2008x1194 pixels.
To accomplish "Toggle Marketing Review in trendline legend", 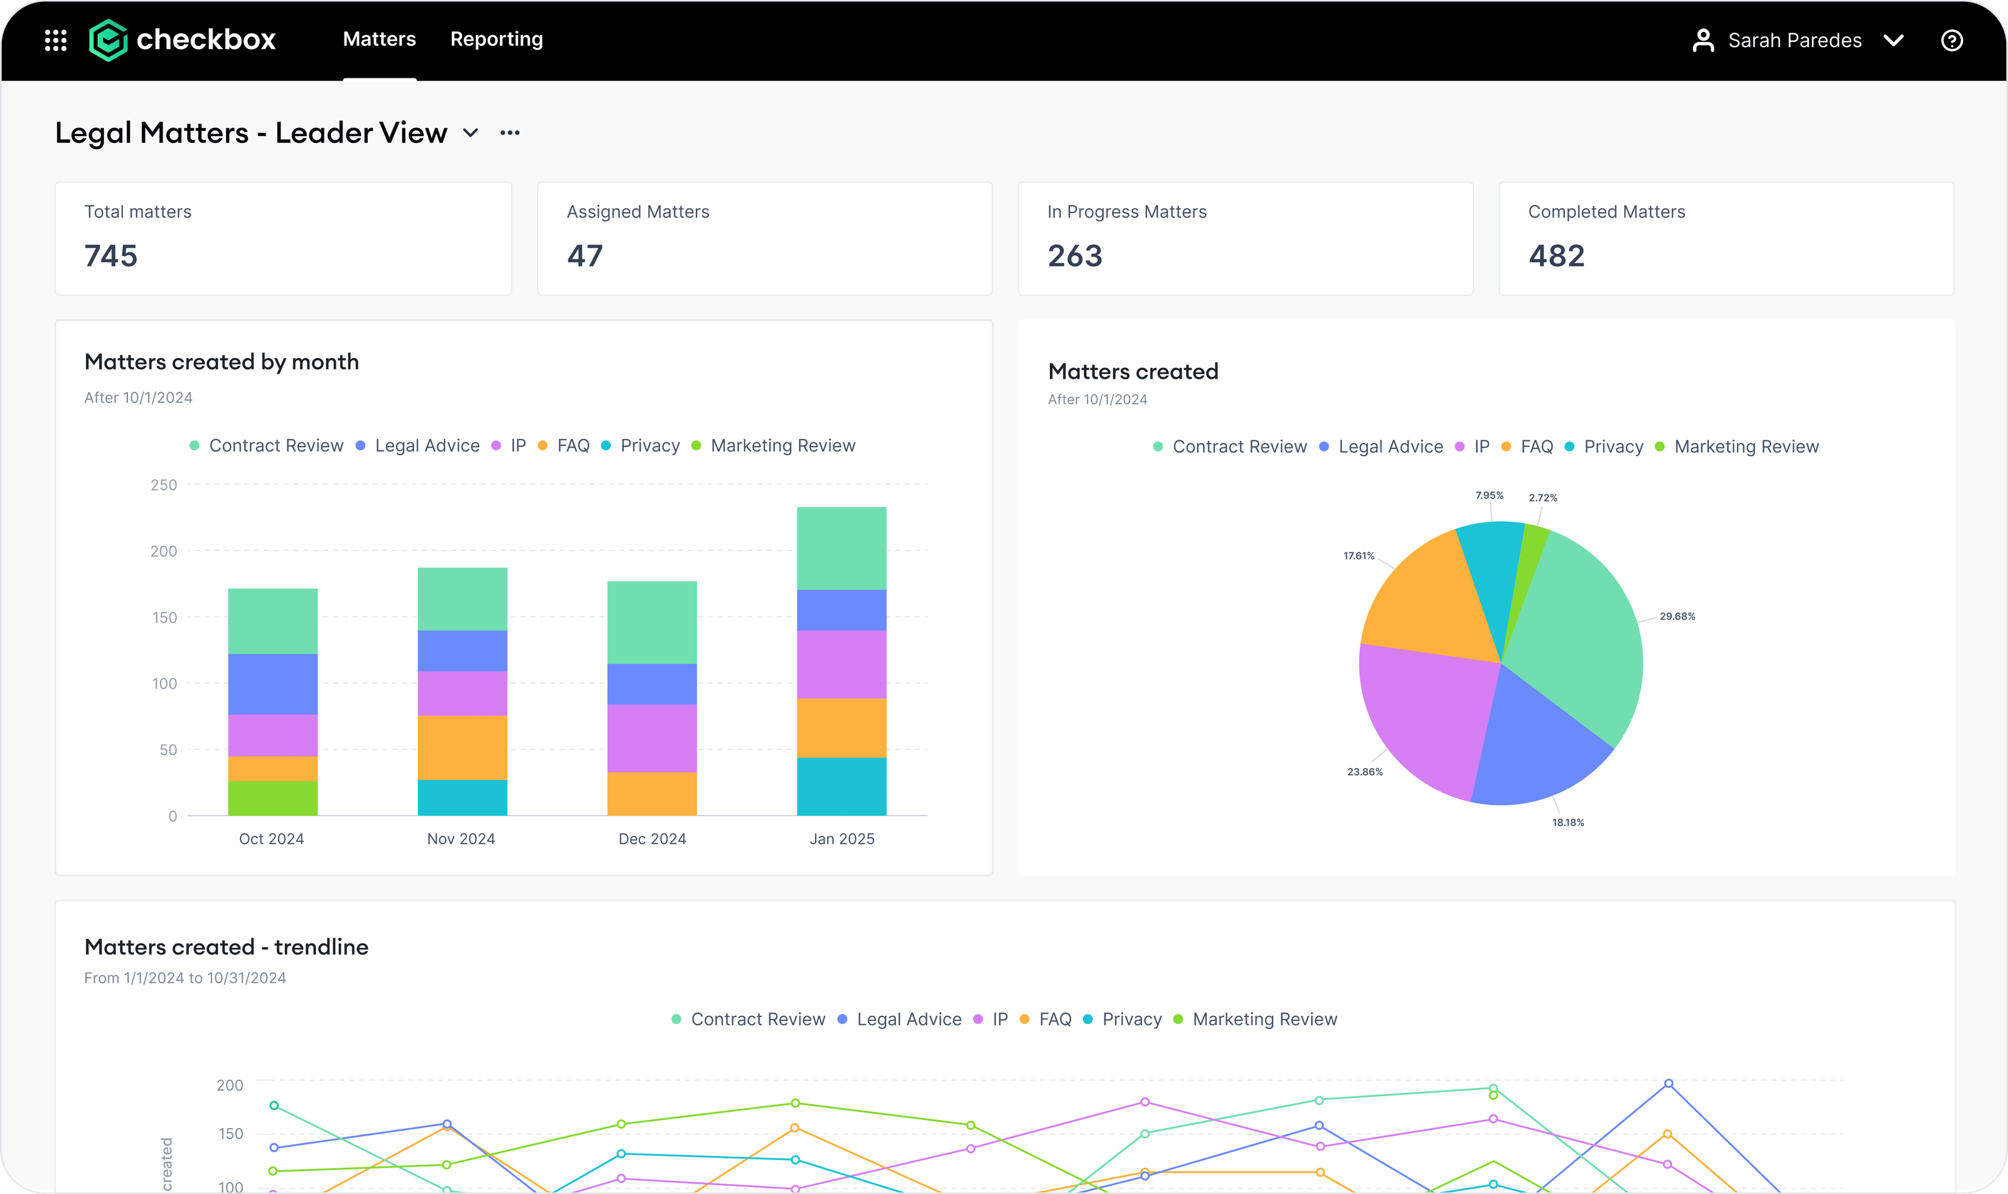I will coord(1264,1020).
